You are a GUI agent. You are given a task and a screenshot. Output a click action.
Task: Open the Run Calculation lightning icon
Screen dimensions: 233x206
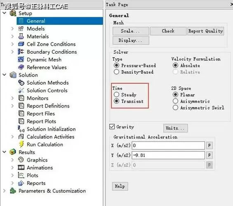coord(21,144)
